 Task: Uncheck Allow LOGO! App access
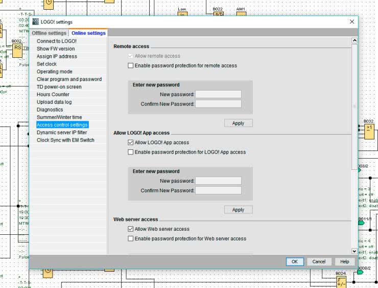131,143
